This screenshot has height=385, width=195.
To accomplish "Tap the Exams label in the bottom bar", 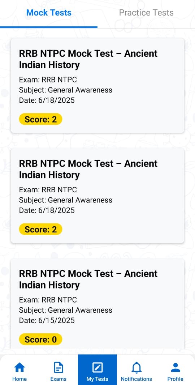I will [58, 379].
